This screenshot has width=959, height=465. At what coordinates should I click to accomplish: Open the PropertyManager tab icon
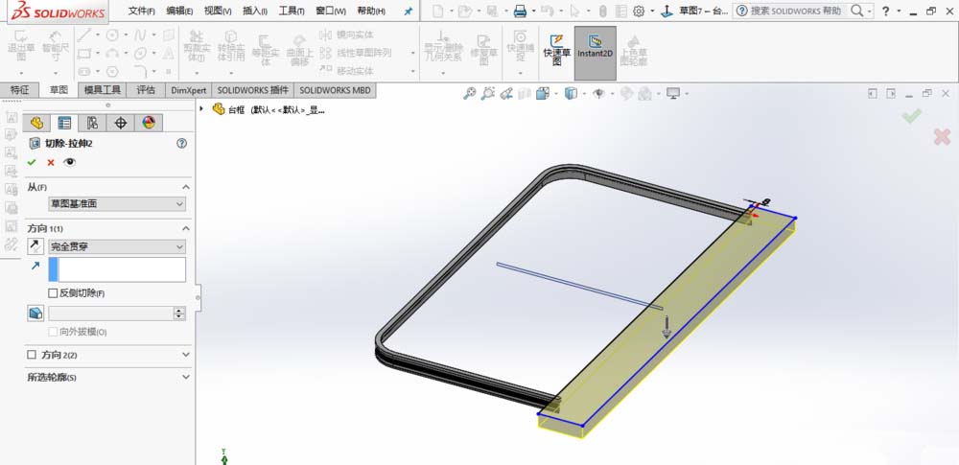pos(64,123)
